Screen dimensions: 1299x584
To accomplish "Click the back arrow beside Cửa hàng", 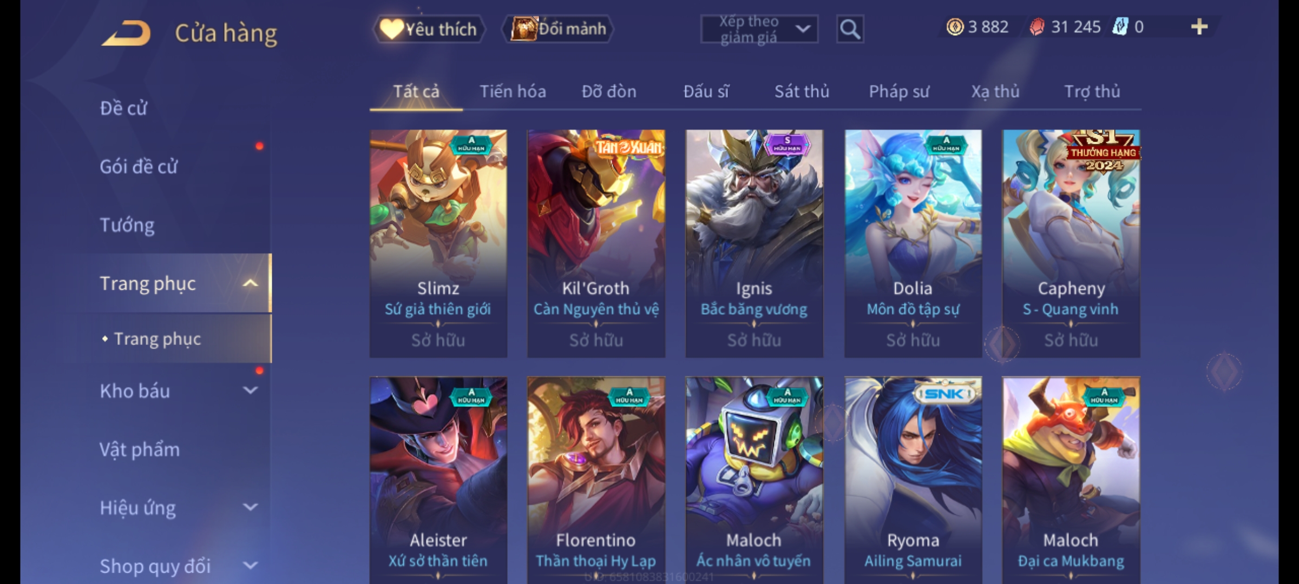I will tap(126, 33).
